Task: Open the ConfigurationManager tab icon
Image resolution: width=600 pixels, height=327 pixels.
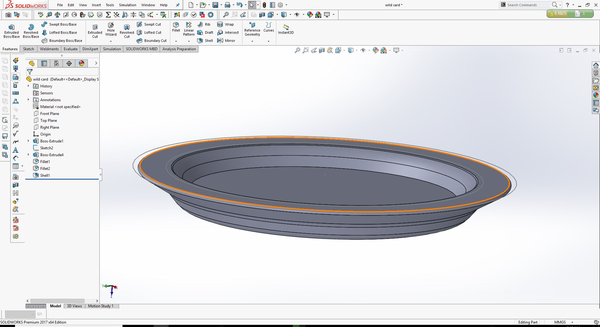Action: pos(57,63)
